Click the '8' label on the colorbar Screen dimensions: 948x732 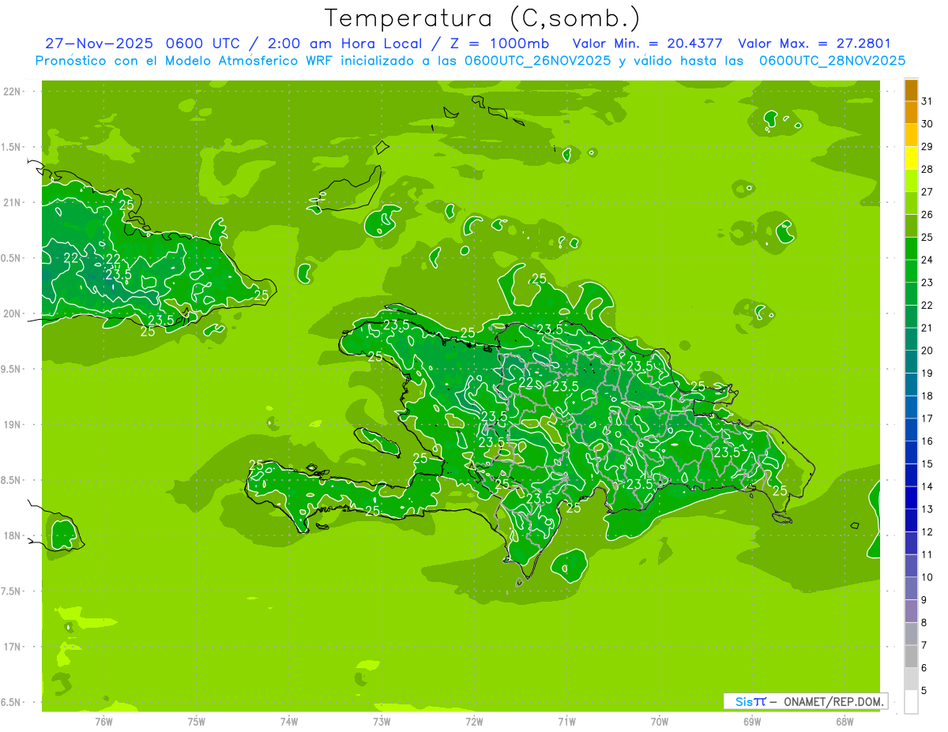tap(924, 622)
